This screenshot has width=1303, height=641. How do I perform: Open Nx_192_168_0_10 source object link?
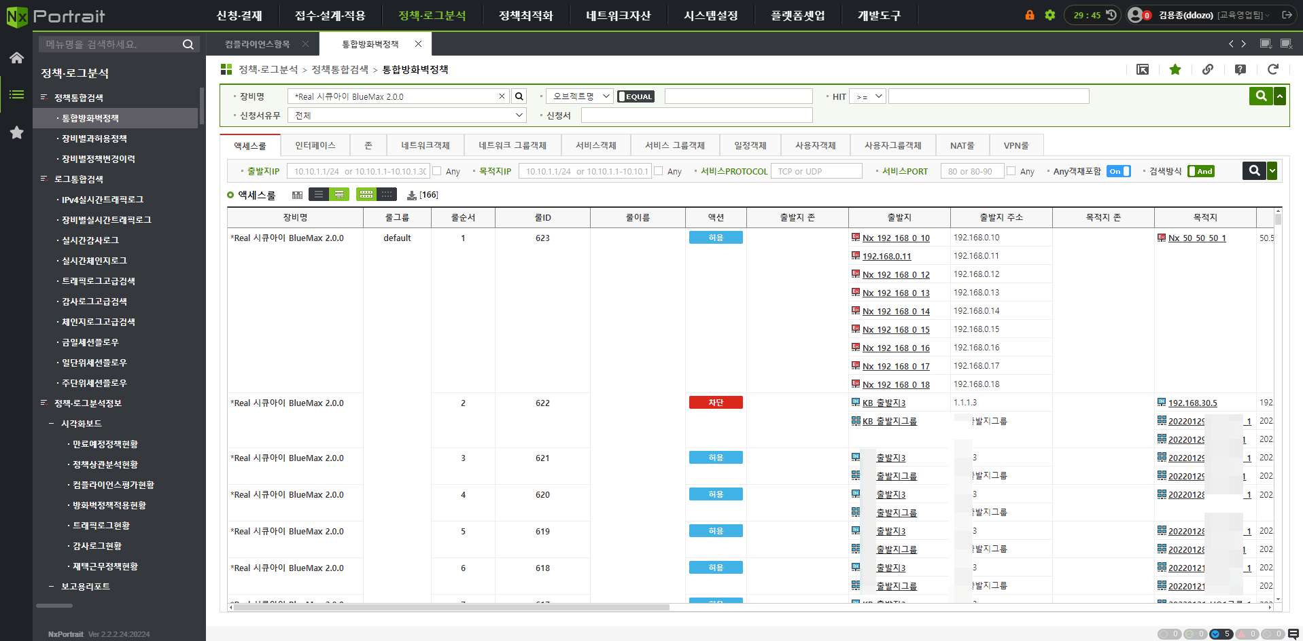[896, 238]
